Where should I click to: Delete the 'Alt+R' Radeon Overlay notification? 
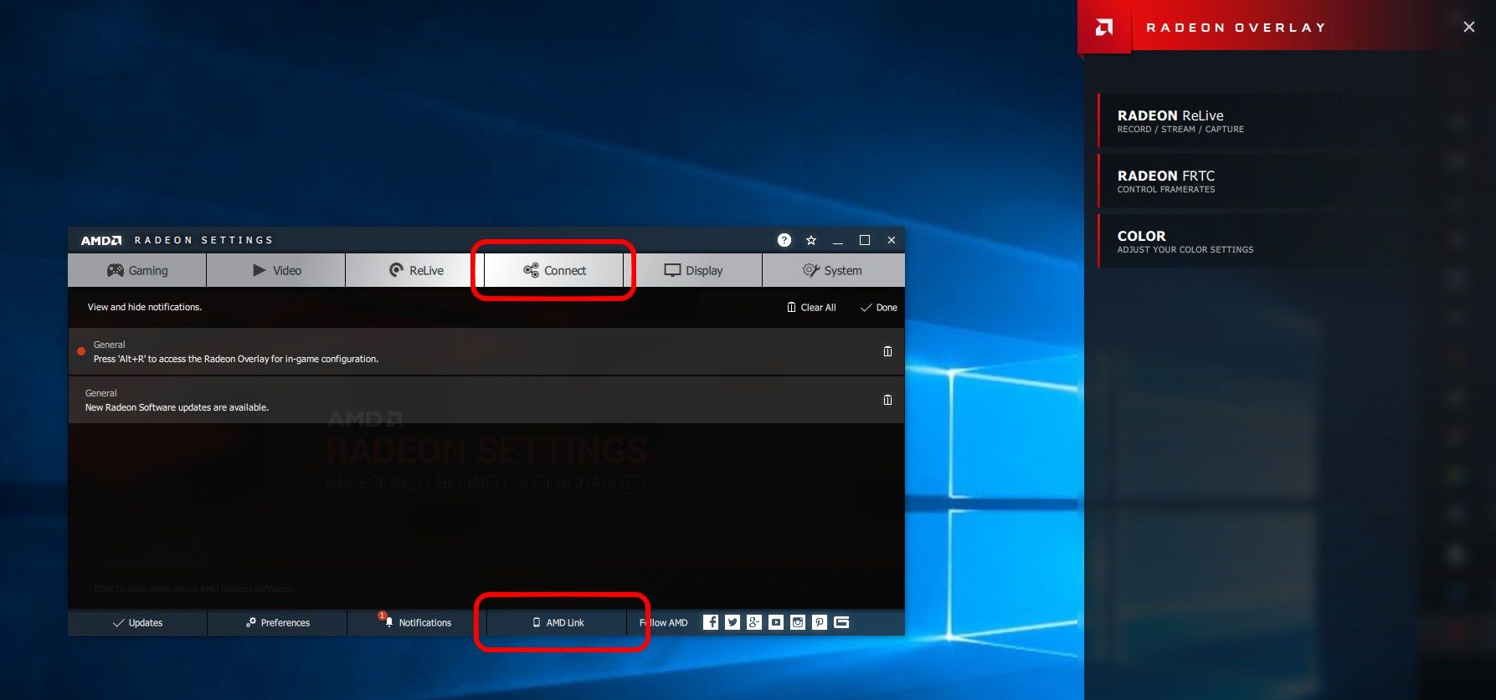[887, 351]
